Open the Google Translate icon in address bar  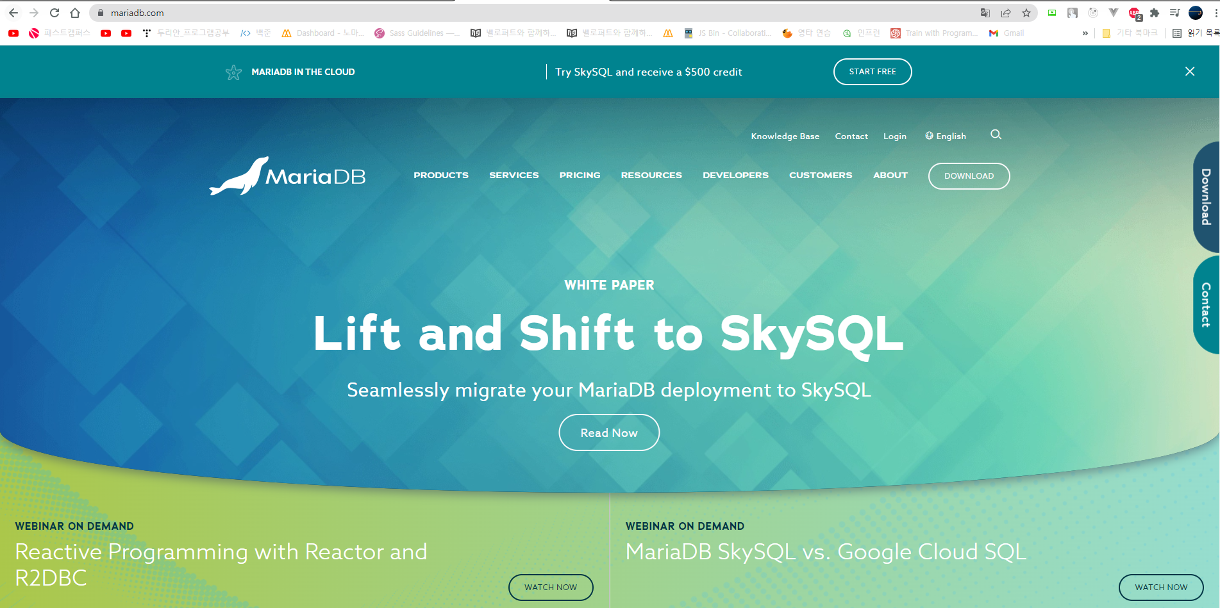click(x=985, y=13)
